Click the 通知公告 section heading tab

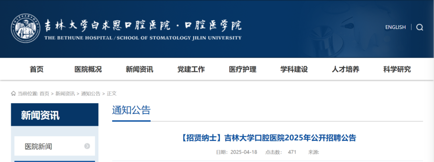click(x=131, y=110)
